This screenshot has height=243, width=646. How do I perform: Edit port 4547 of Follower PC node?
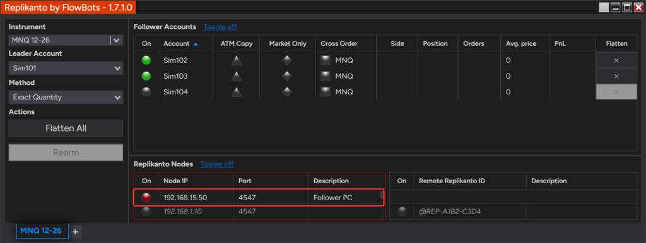[x=271, y=198]
